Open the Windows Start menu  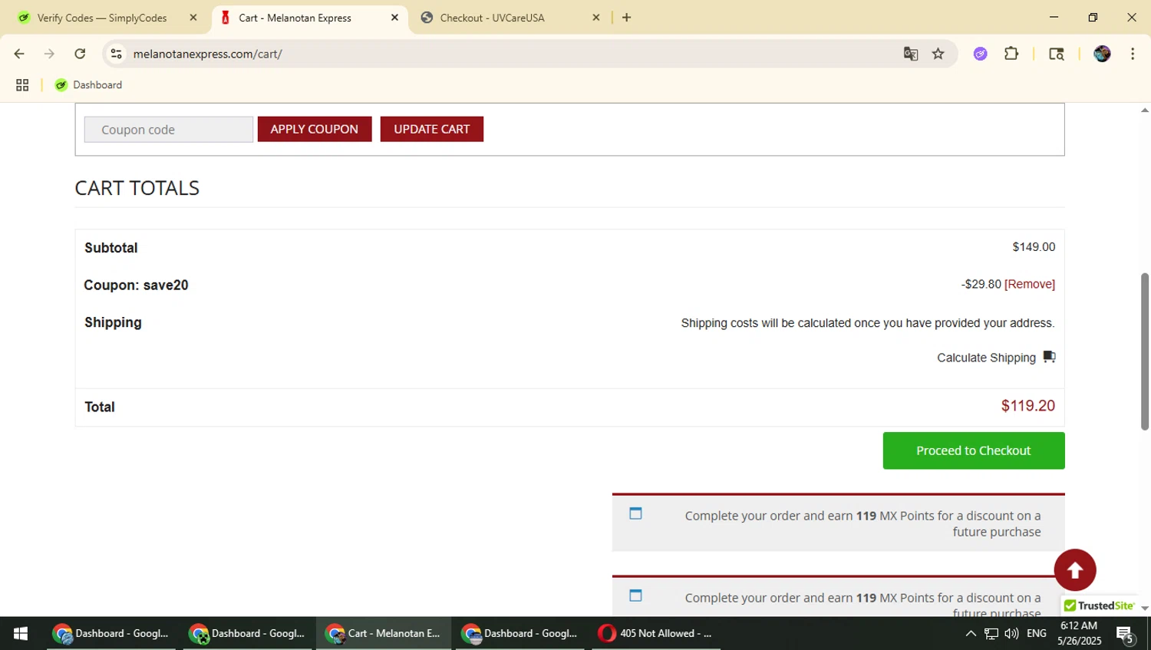coord(21,633)
